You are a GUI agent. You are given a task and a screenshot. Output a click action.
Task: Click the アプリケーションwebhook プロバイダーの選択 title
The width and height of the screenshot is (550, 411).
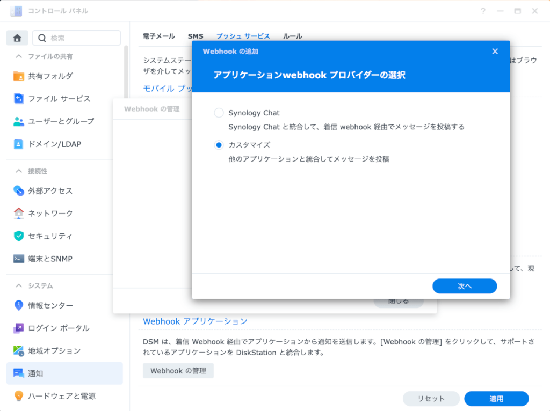click(x=309, y=75)
